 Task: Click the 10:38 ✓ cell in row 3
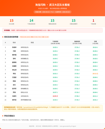[x=55, y=55]
